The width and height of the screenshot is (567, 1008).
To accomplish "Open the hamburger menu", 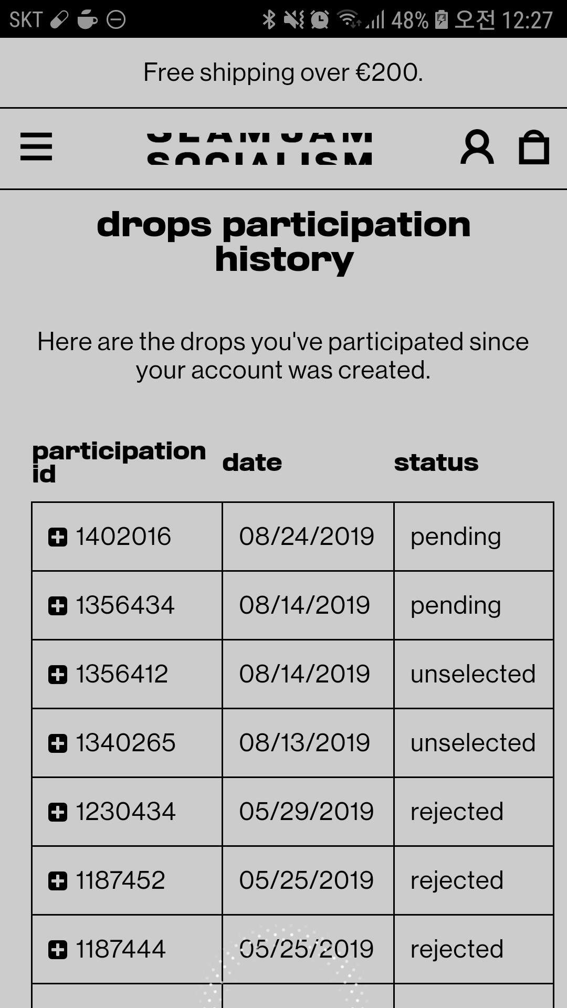I will [x=36, y=146].
